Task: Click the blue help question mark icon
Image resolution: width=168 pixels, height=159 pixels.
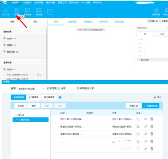Action: point(60,97)
